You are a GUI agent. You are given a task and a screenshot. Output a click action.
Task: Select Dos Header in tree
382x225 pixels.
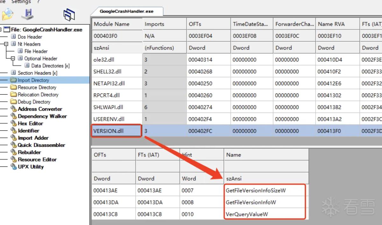tap(30, 37)
